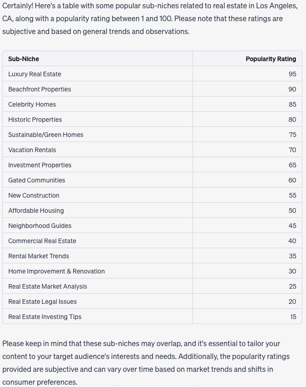Select the Real Estate Market Analysis cell
The height and width of the screenshot is (387, 306).
(x=47, y=286)
